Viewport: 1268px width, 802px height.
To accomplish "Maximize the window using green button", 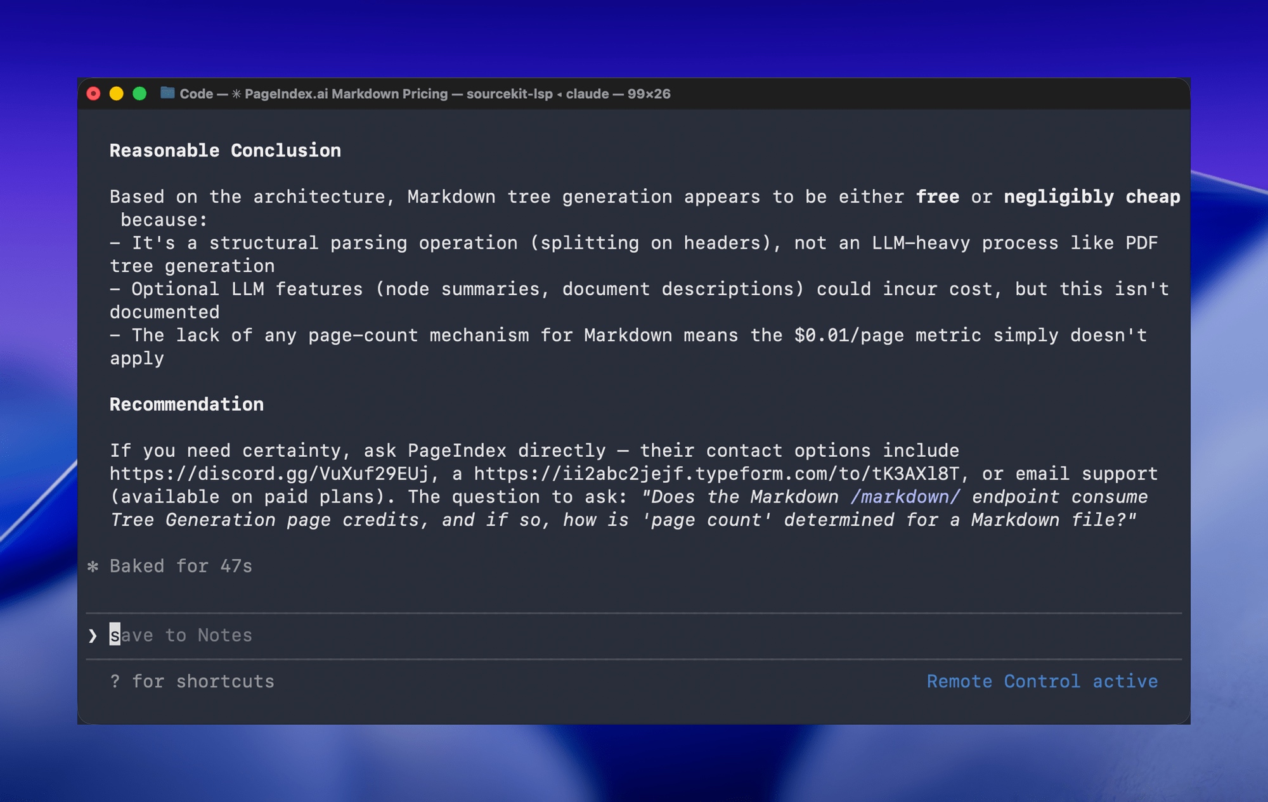I will pyautogui.click(x=139, y=94).
